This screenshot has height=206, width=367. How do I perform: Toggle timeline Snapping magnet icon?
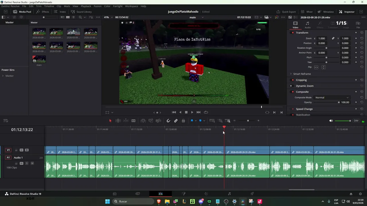pos(168,121)
